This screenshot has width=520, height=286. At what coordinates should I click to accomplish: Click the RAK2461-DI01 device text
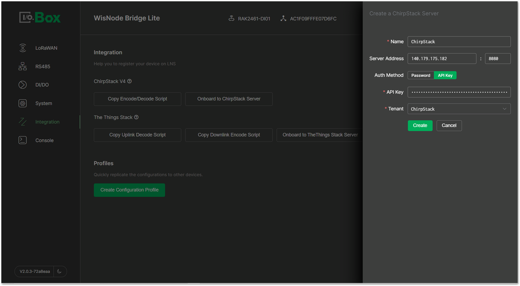coord(254,19)
